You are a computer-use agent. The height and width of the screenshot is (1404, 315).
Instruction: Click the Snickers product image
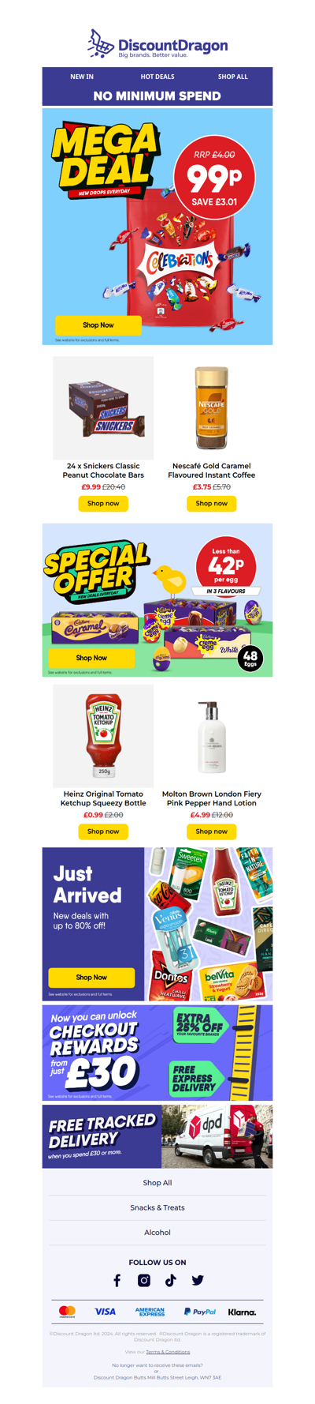click(103, 407)
